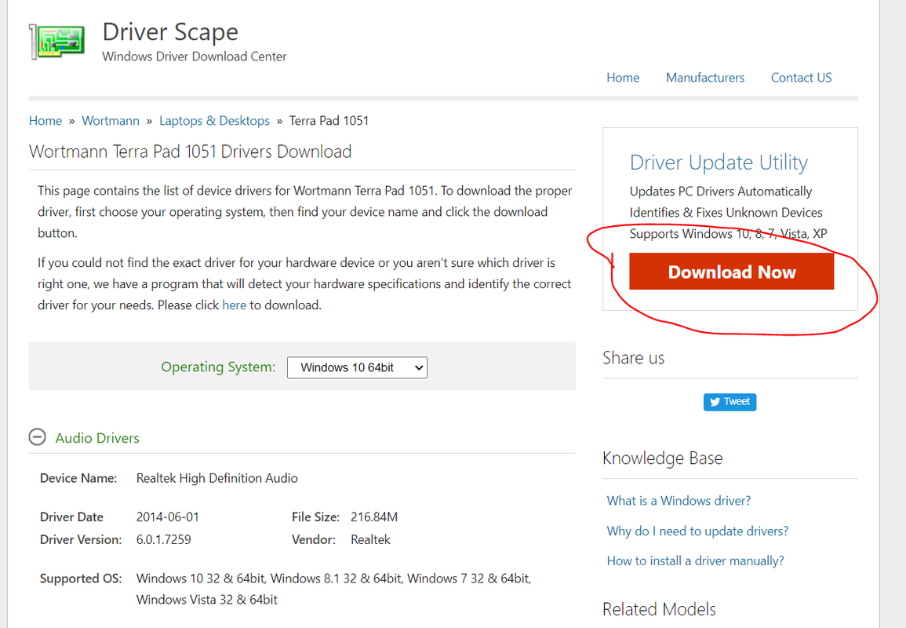Viewport: 906px width, 628px height.
Task: Click the Audio Drivers section heading
Action: pyautogui.click(x=97, y=438)
